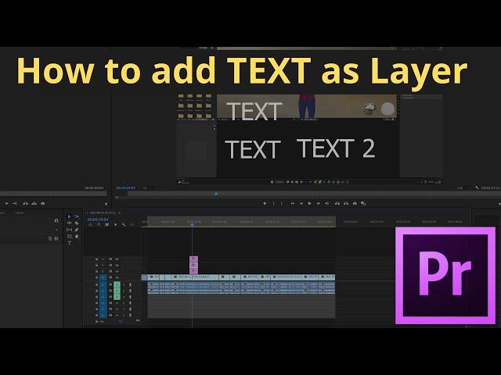Open Program monitor playback resolution dropdown
Image resolution: width=501 pixels, height=375 pixels.
point(460,187)
